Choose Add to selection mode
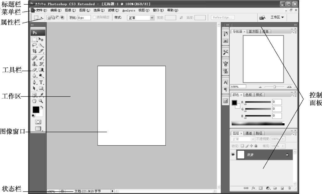Viewport: 322px width, 194px height. [53, 18]
